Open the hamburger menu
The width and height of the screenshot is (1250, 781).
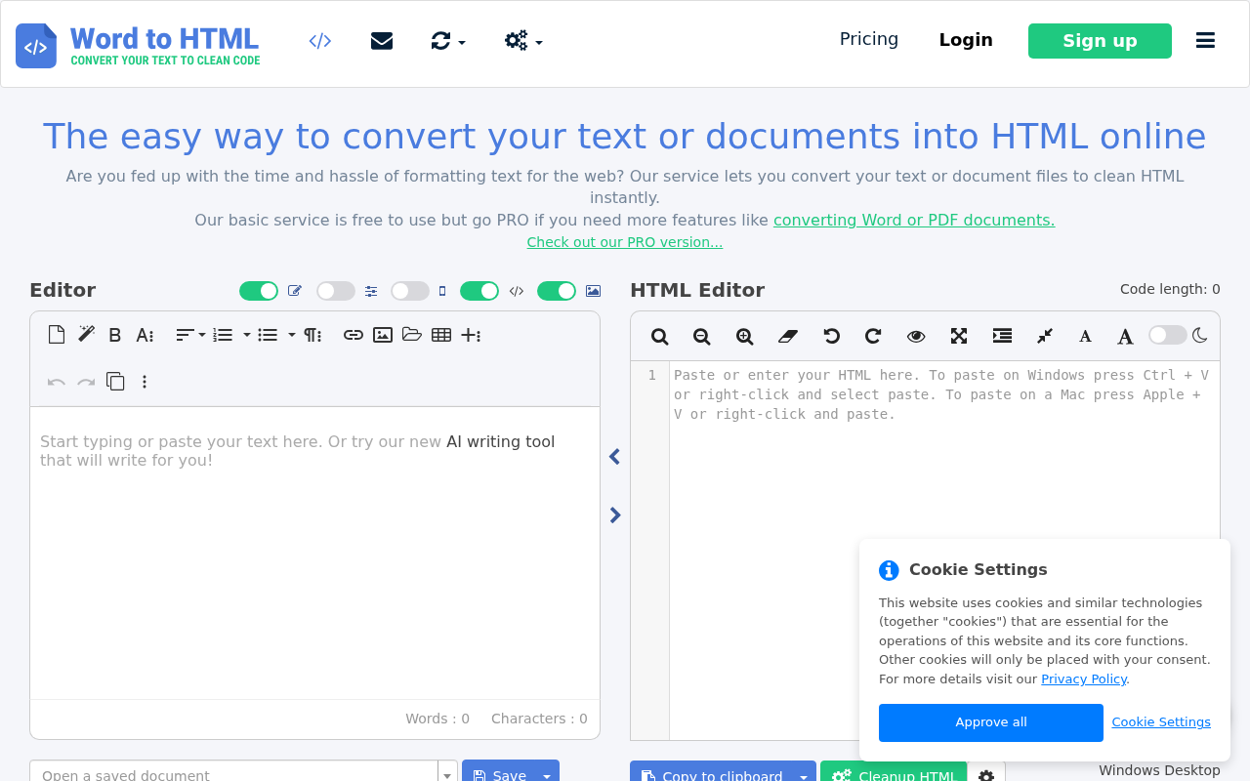pyautogui.click(x=1206, y=40)
